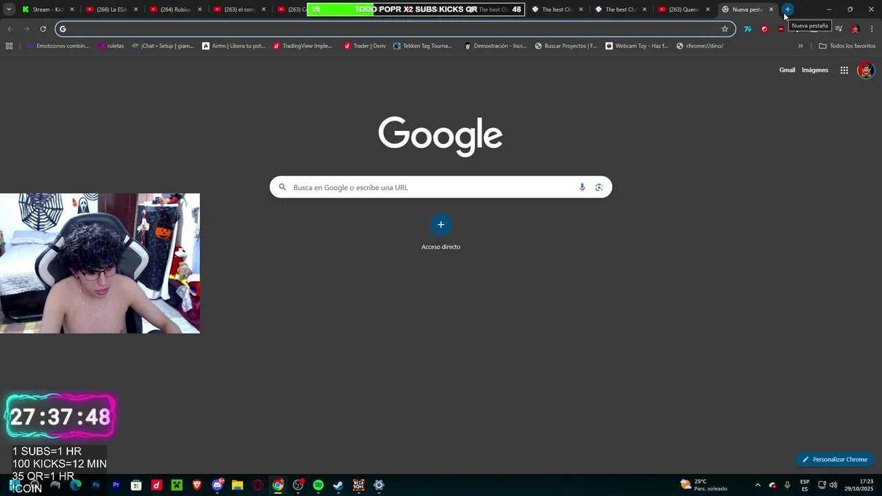Open the ¡Chat + Setup bookmark
The width and height of the screenshot is (882, 496).
pyautogui.click(x=163, y=46)
